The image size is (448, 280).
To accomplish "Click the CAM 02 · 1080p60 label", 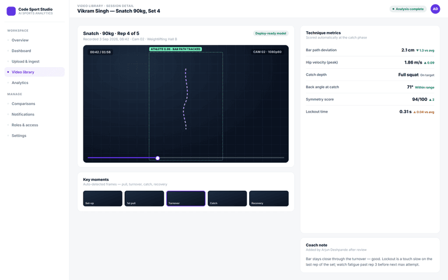I will tap(267, 52).
